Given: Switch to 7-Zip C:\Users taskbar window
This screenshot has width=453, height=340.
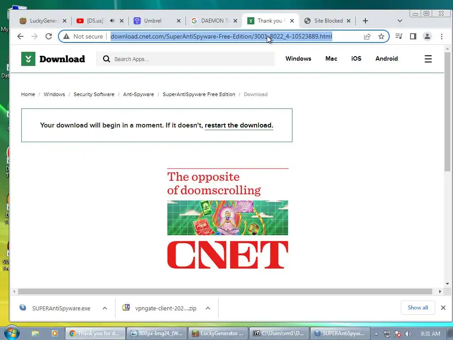Looking at the screenshot, I should point(279,333).
